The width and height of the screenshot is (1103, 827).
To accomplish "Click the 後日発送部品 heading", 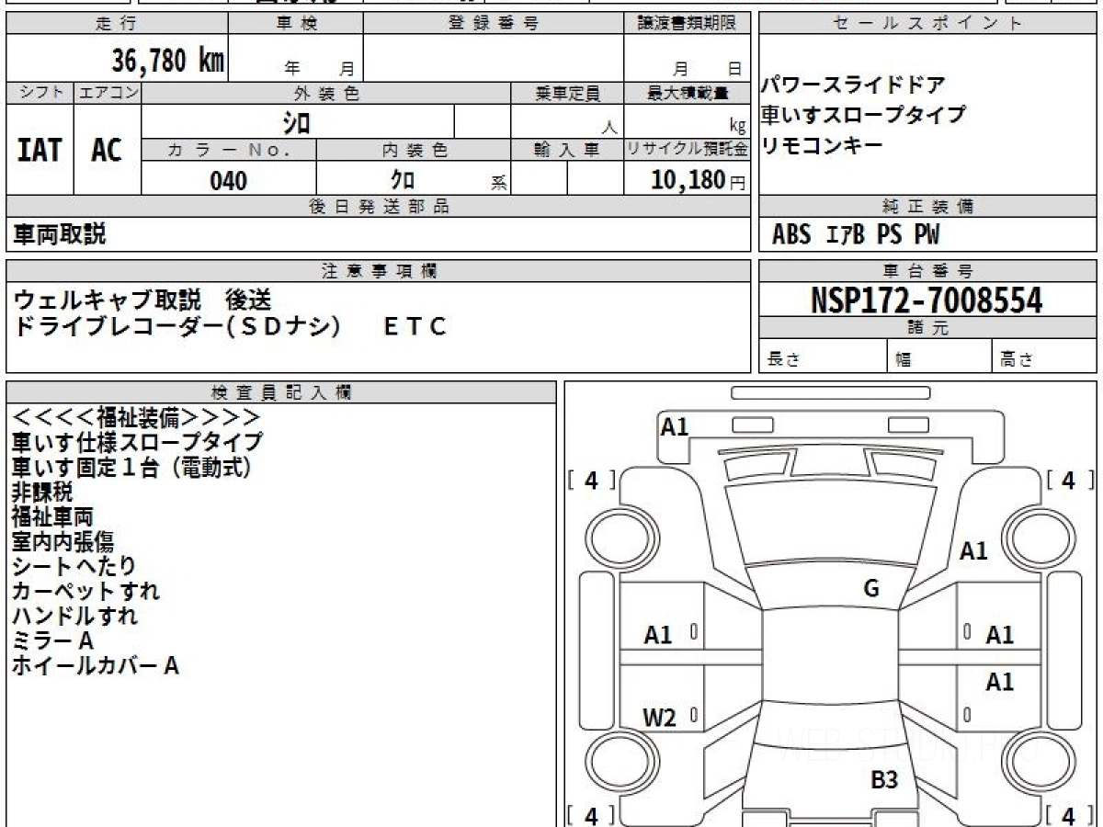I will (379, 207).
